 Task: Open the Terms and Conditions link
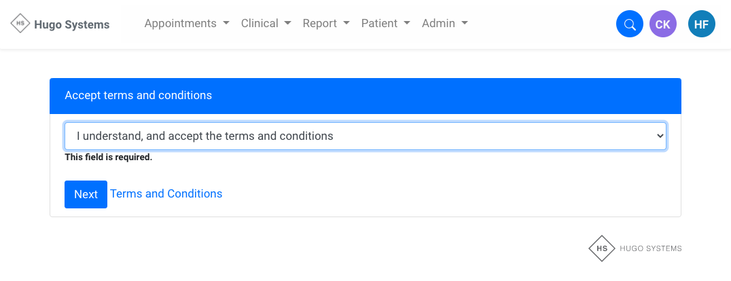coord(166,194)
